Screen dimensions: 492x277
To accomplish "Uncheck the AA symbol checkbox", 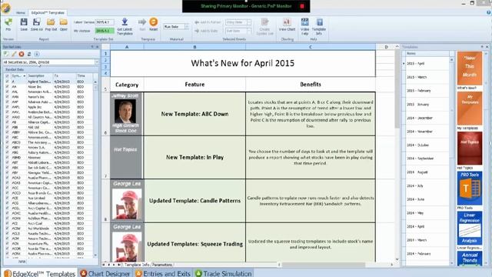I will [x=7, y=86].
